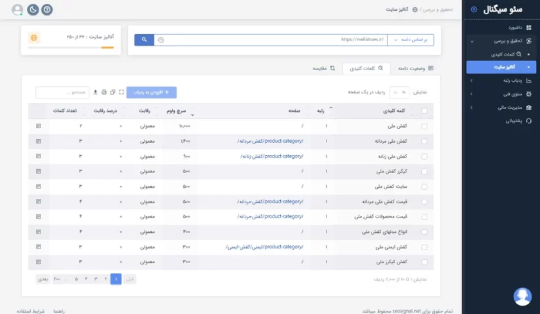Check the کفش ملی زنانه row checkbox
540x314 pixels.
tap(424, 156)
